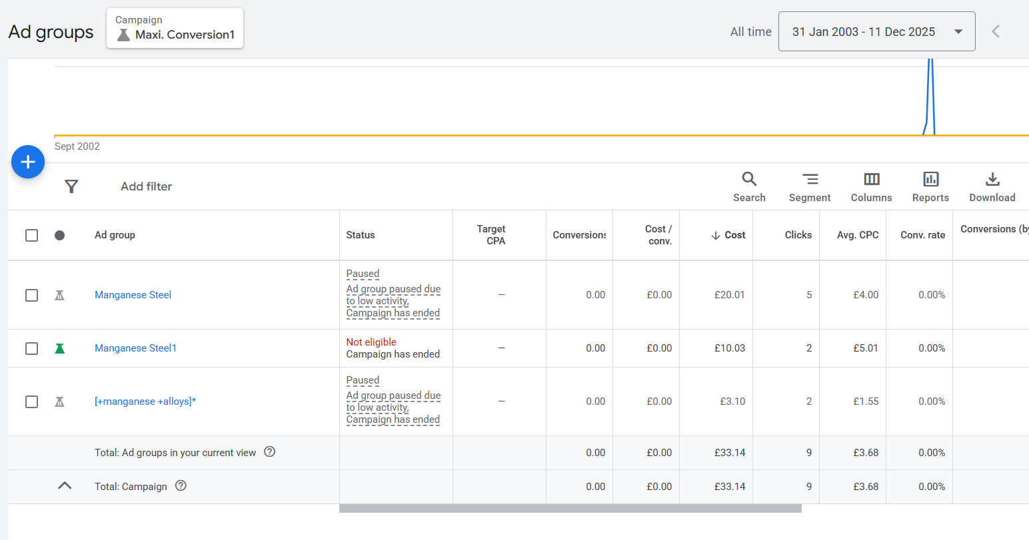Image resolution: width=1029 pixels, height=540 pixels.
Task: Open the date range dropdown
Action: tap(876, 31)
